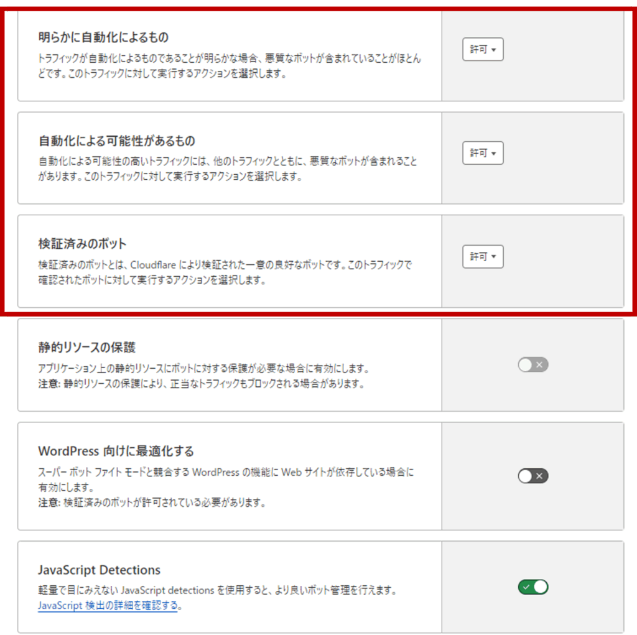
Task: Click the 明らかに自動化によるもの description text
Action: click(x=229, y=66)
